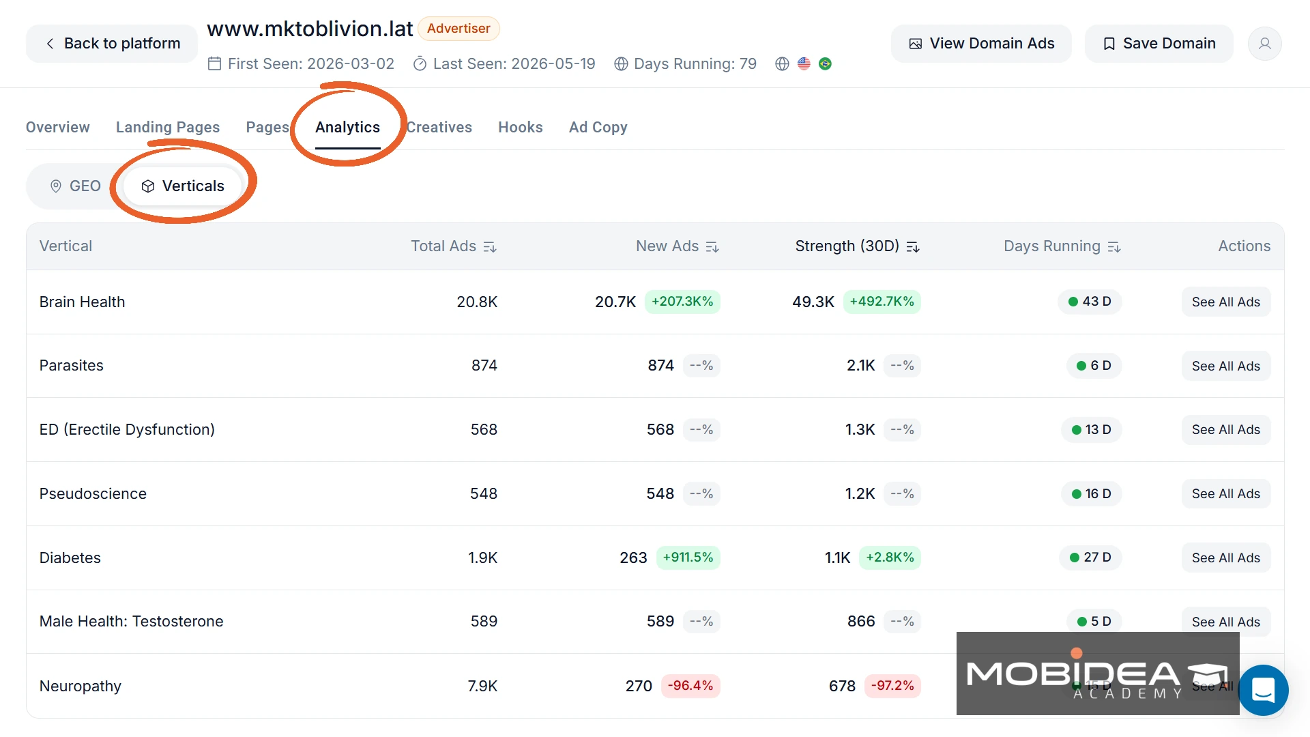Click the United States flag icon
The height and width of the screenshot is (737, 1310).
(x=804, y=63)
